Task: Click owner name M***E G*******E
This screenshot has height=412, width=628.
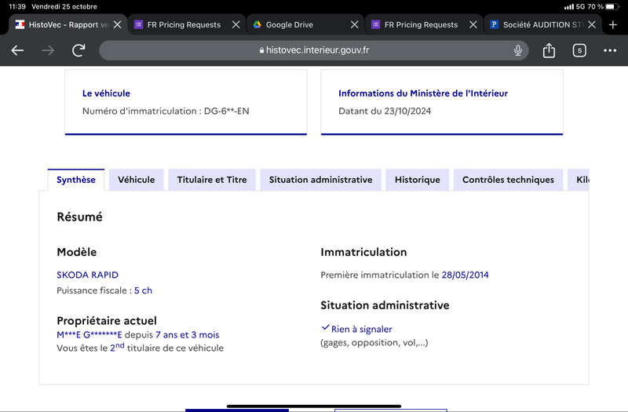Action: pos(89,335)
